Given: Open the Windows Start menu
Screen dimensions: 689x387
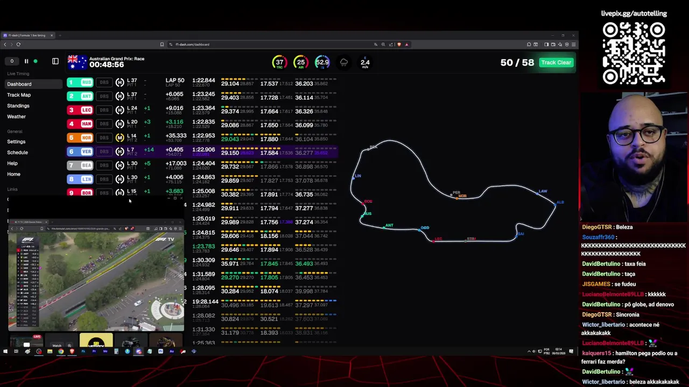Looking at the screenshot, I should point(5,352).
